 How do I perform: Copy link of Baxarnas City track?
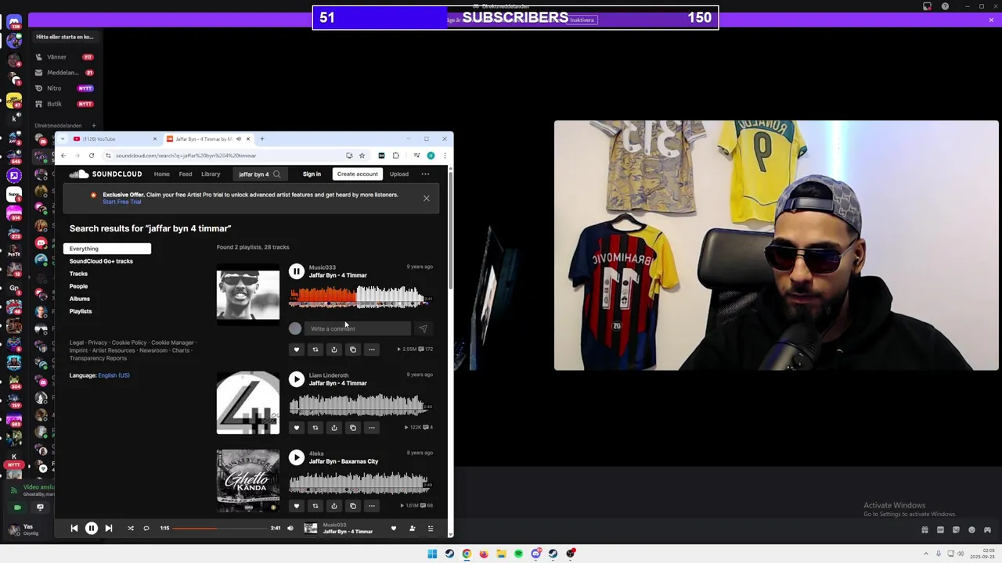(x=352, y=506)
